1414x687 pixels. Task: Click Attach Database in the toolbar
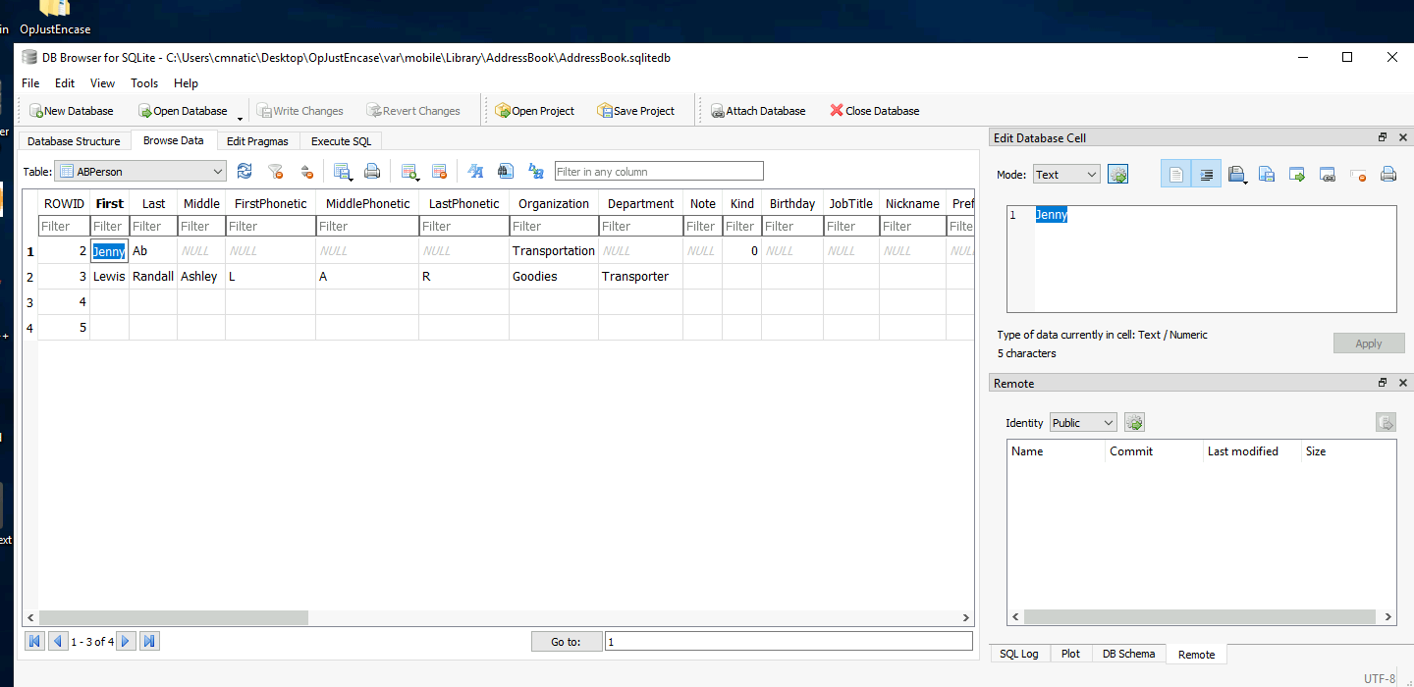757,111
